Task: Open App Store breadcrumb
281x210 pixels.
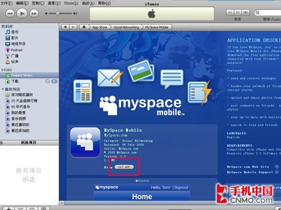Action: coord(99,27)
